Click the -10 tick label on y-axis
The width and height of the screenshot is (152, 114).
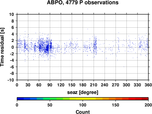11,80
